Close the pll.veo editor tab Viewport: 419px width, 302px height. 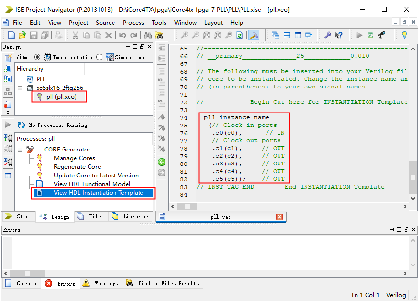[x=279, y=217]
